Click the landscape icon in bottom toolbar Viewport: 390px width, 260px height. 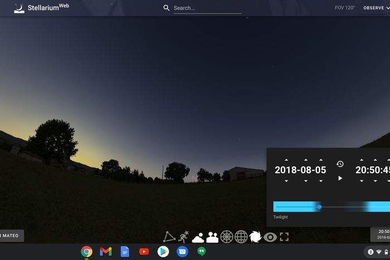212,237
